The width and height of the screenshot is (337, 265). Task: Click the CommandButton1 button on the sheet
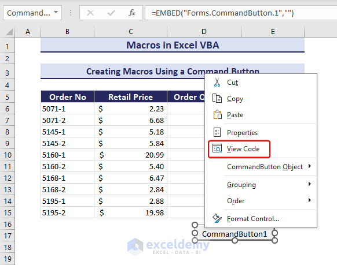pyautogui.click(x=235, y=234)
